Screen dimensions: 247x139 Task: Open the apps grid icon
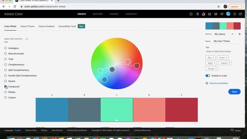pyautogui.click(x=235, y=14)
